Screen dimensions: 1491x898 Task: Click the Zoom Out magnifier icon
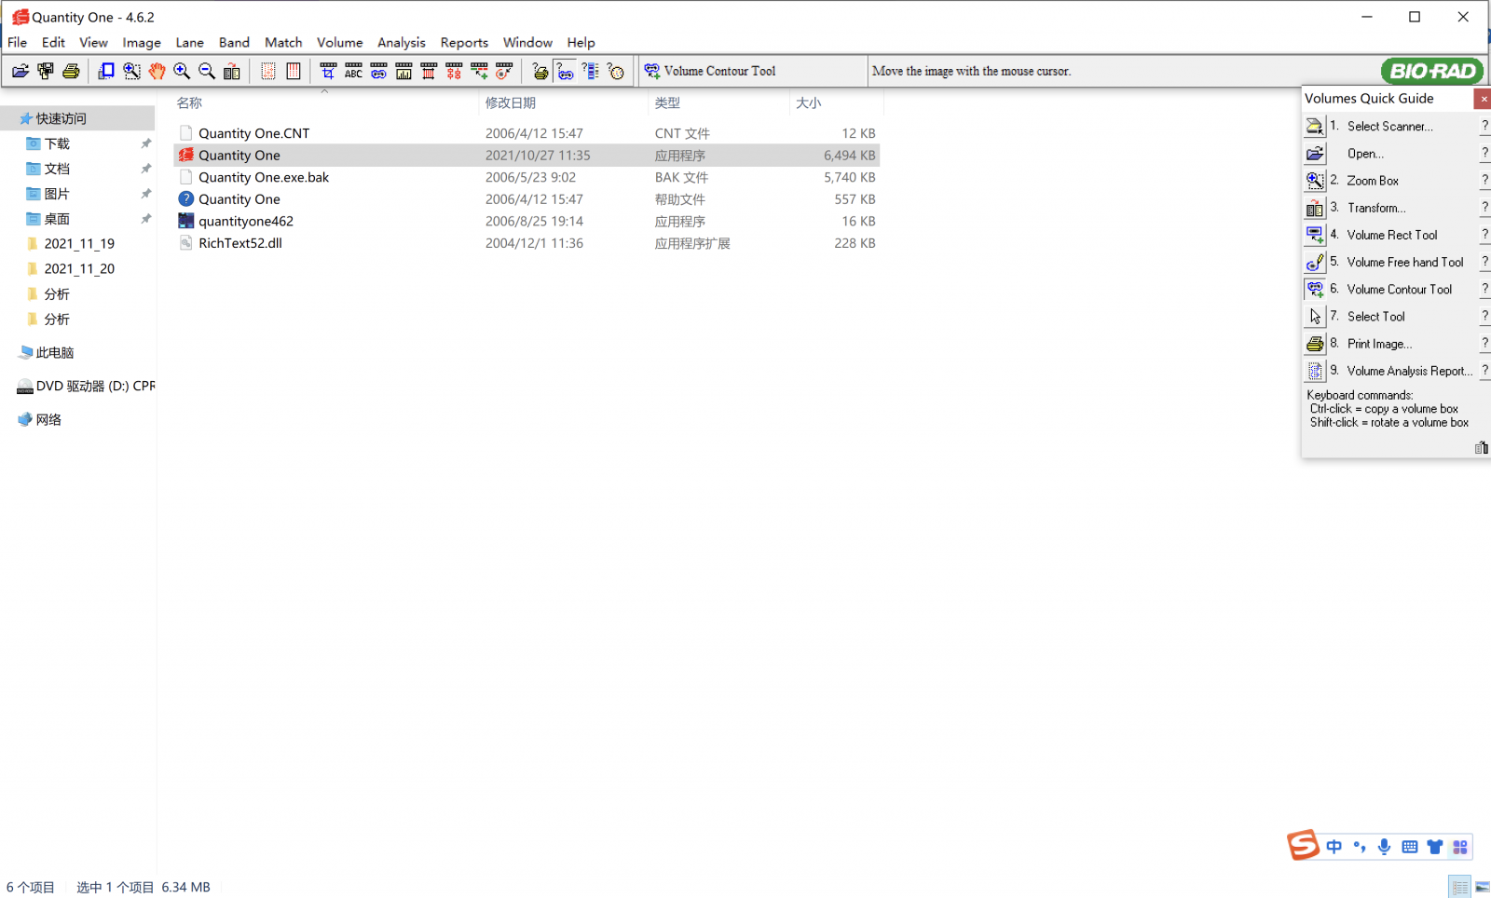[x=207, y=71]
